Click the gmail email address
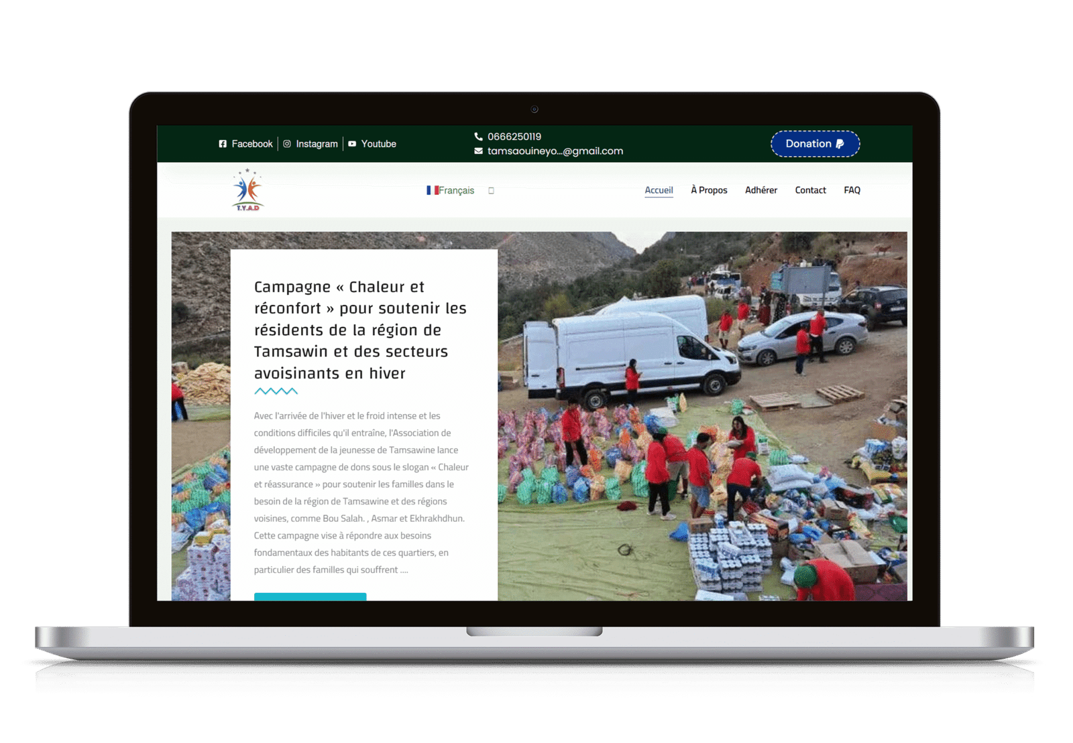 coord(555,151)
